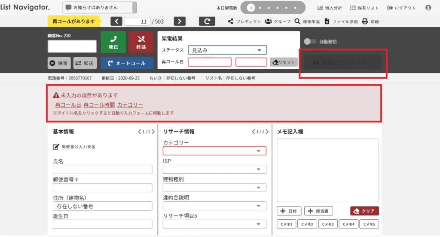Image resolution: width=440 pixels, height=237 pixels.
Task: Click the カテゴリー warning link
Action: (130, 105)
